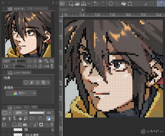Set as draft layer icon

15,118
